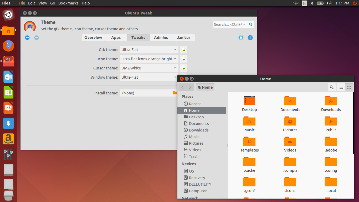Open Ubuntu Dash from launcher
This screenshot has height=202, width=359.
coord(8,15)
